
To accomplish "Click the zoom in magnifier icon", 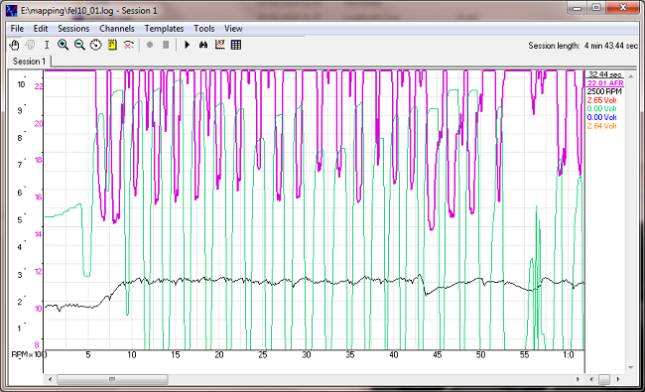I will pos(63,45).
